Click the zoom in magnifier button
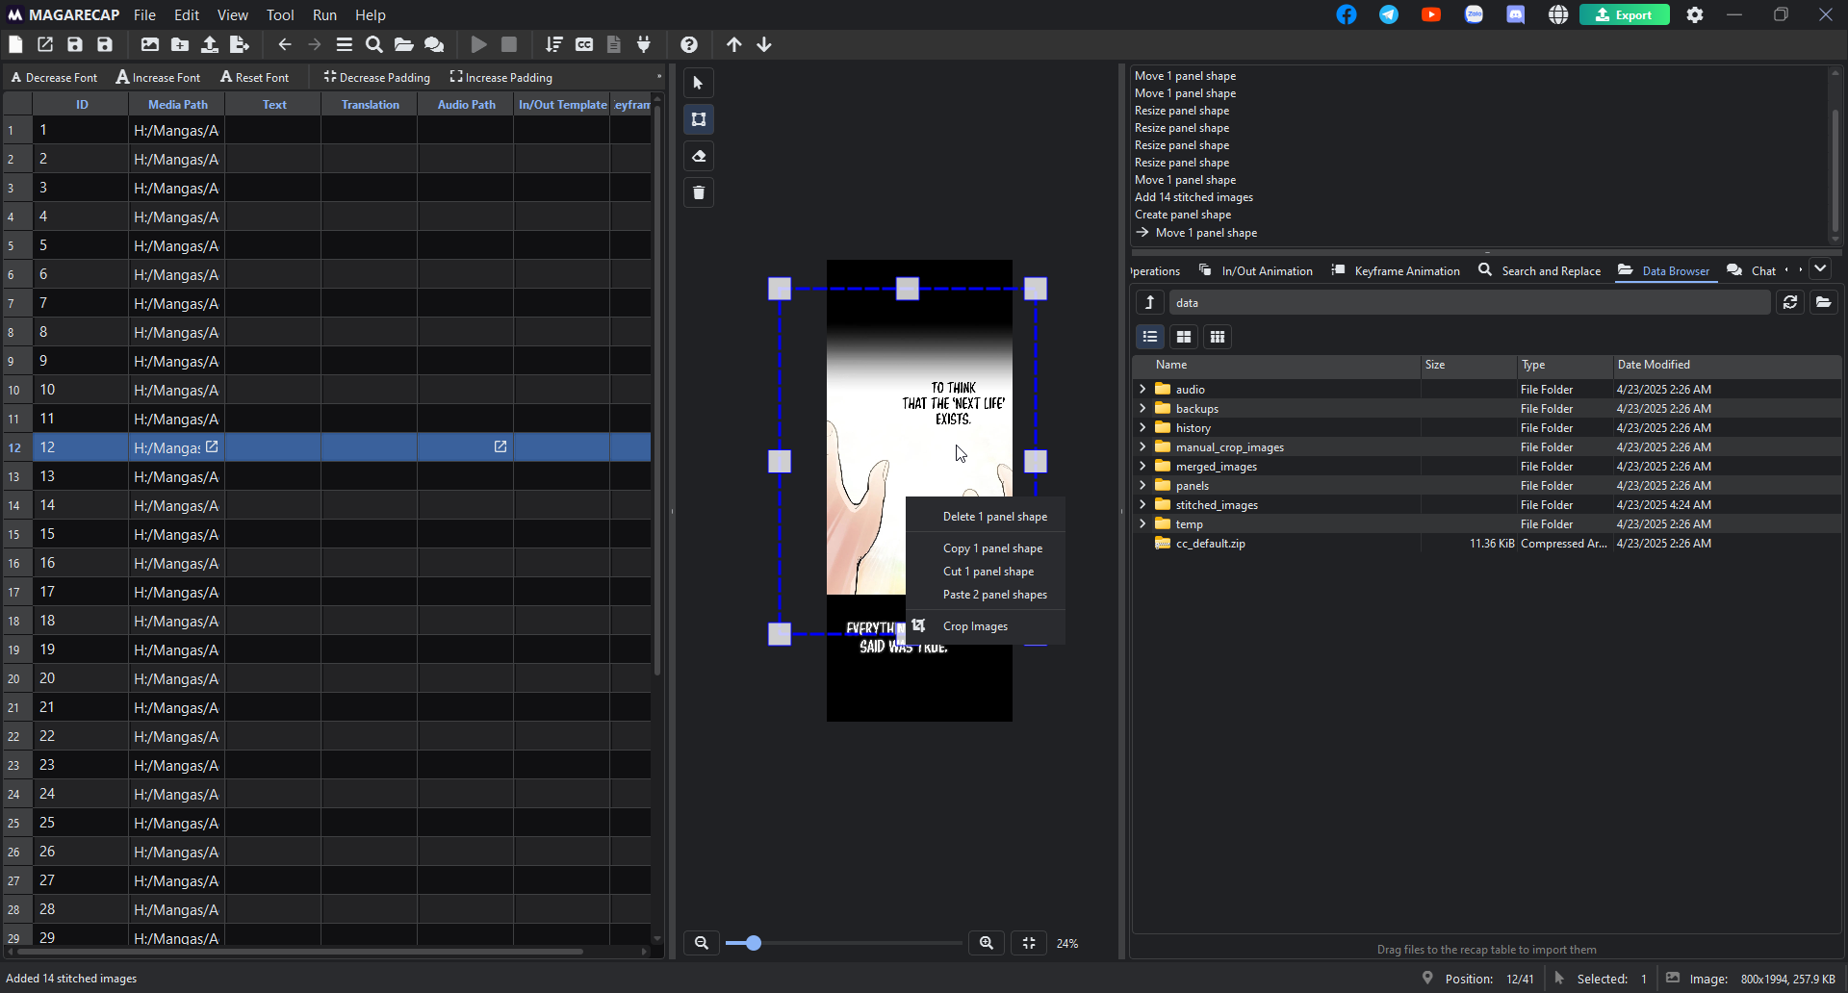1848x993 pixels. coord(987,943)
